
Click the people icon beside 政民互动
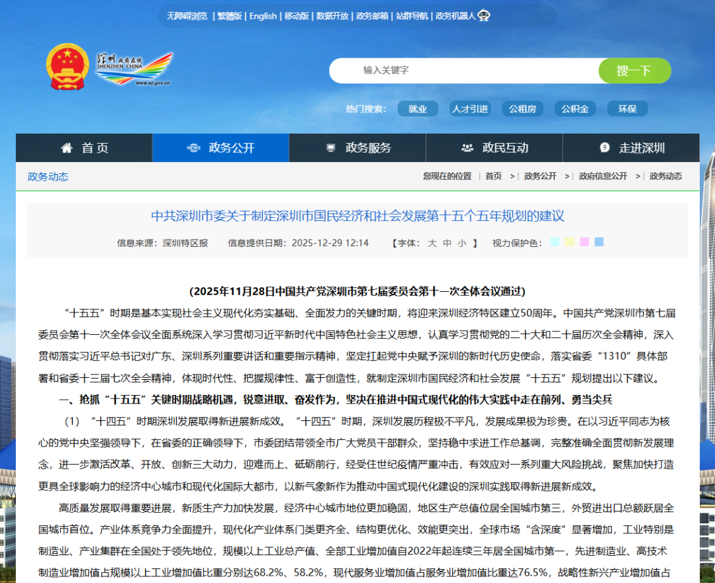467,148
